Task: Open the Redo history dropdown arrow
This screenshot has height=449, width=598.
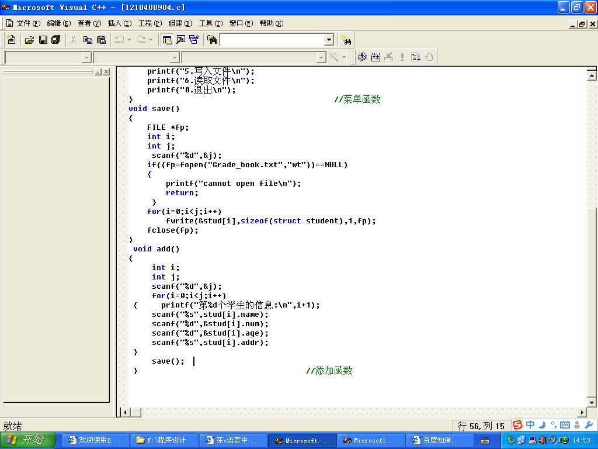Action: coord(151,40)
